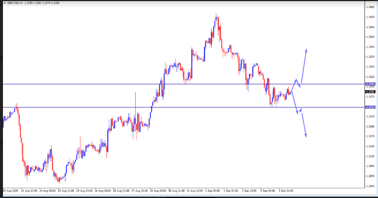The width and height of the screenshot is (378, 198).
Task: Click the 1.3395 price axis label
Action: pos(370,47)
